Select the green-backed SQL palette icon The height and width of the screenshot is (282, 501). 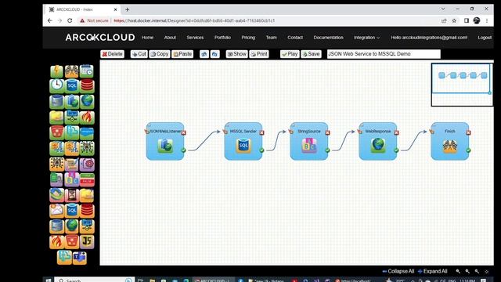71,86
